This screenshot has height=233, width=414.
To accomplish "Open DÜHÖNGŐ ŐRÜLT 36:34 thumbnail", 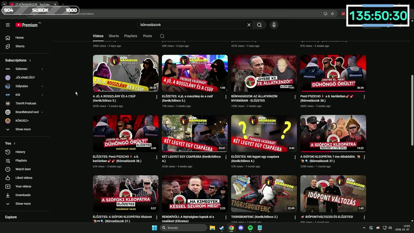I will coord(333,73).
